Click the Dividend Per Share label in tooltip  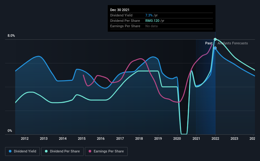tap(125, 21)
